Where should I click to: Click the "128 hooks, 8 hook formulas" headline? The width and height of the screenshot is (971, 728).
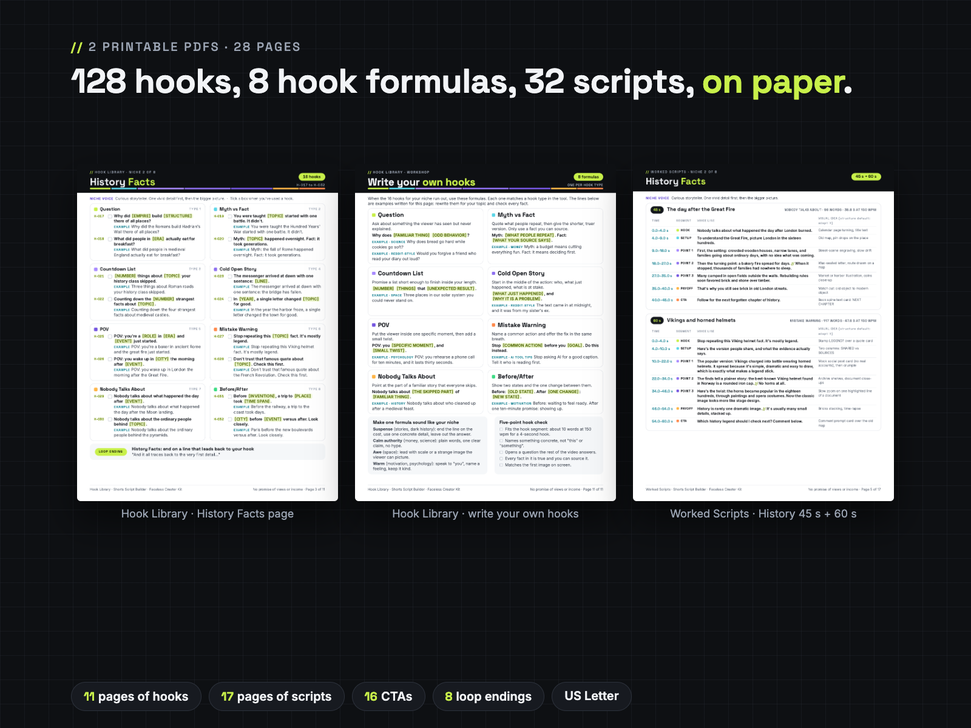[x=294, y=82]
